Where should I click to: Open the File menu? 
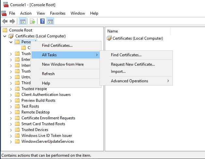(12, 13)
